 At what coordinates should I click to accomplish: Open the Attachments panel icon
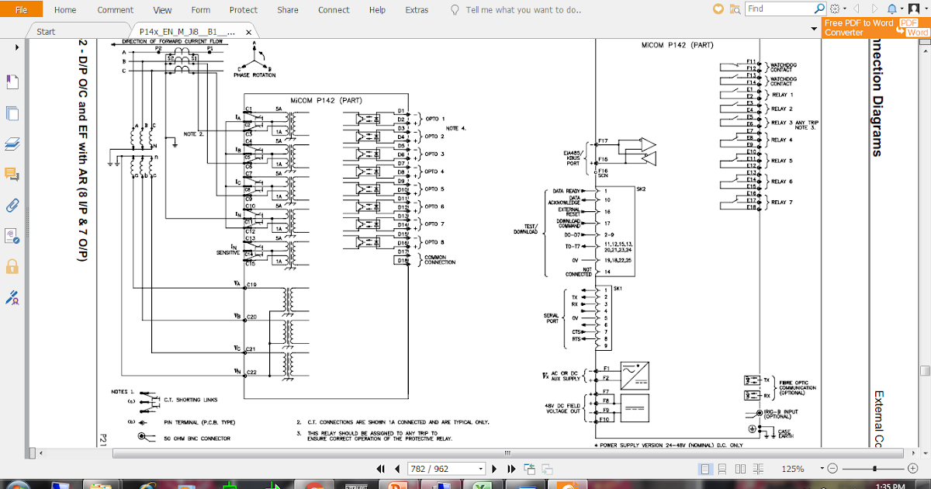pos(12,205)
